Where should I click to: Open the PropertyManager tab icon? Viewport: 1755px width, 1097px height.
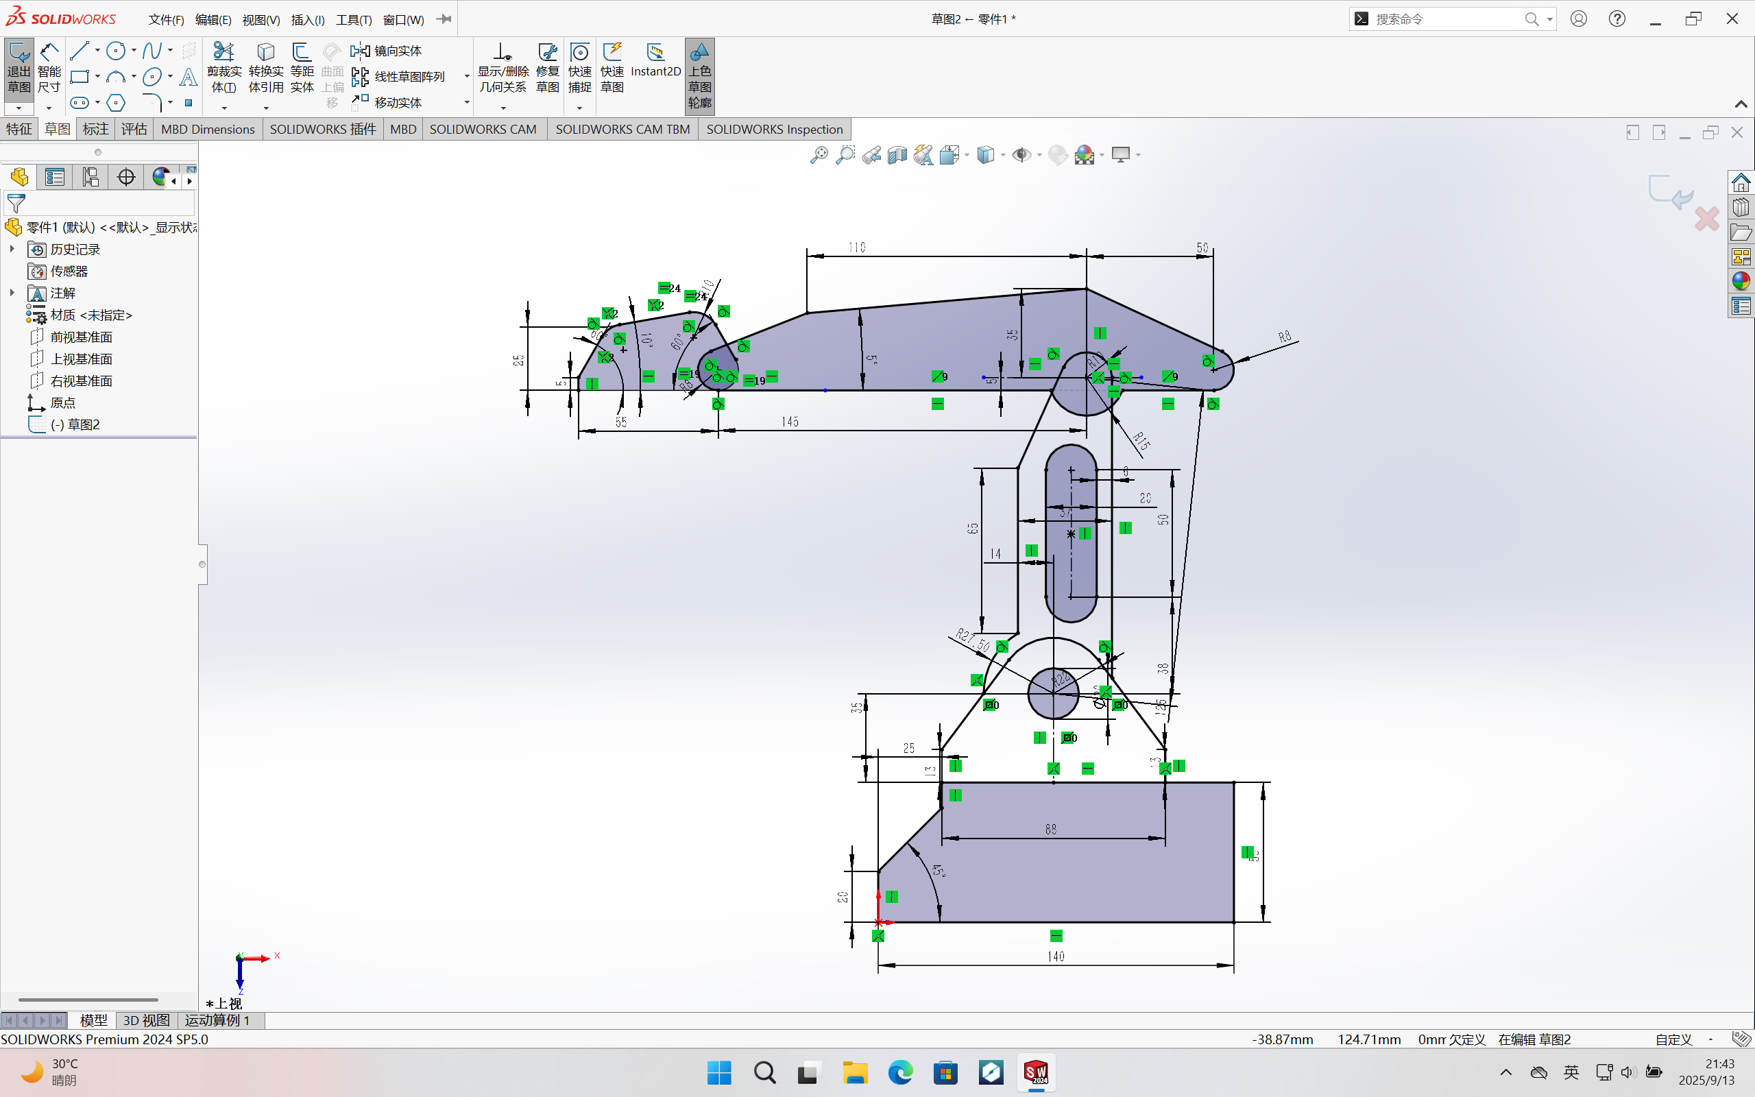tap(54, 177)
